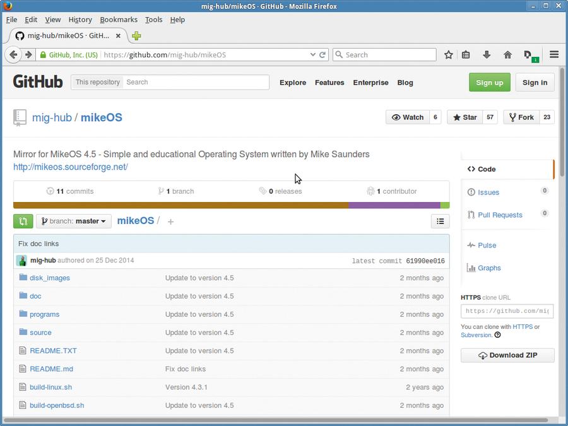Select the Code tab in sidebar

pos(507,169)
